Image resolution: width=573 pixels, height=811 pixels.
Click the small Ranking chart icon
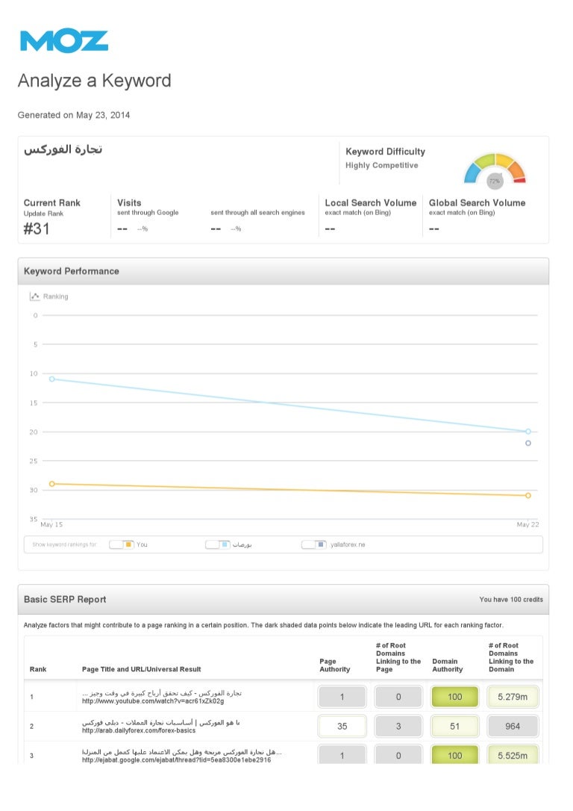34,296
